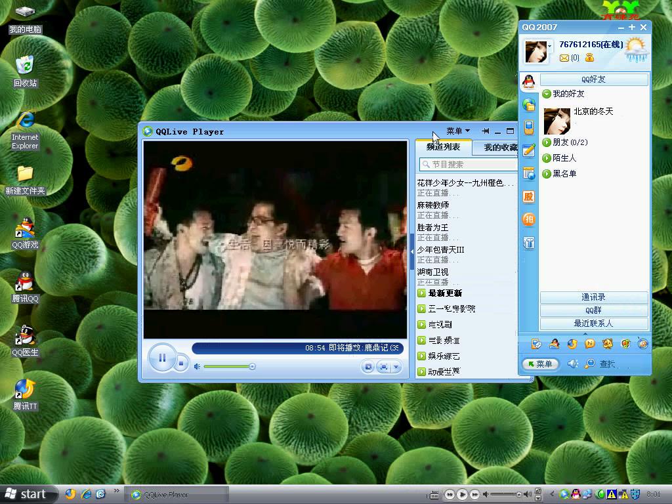Open the QQ群 panel

tap(593, 310)
